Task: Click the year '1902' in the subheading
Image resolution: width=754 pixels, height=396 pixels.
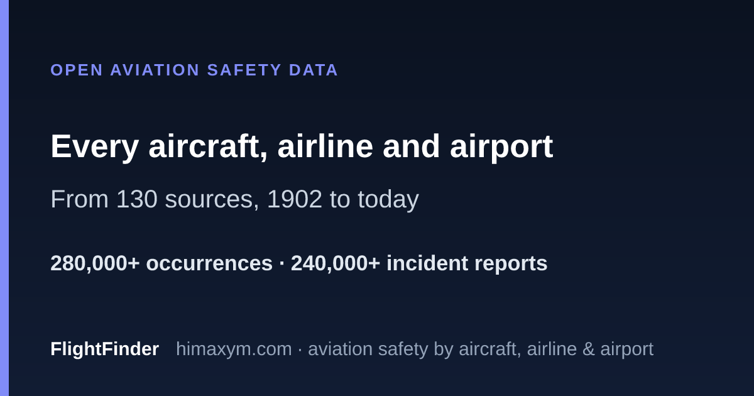Action: [295, 199]
